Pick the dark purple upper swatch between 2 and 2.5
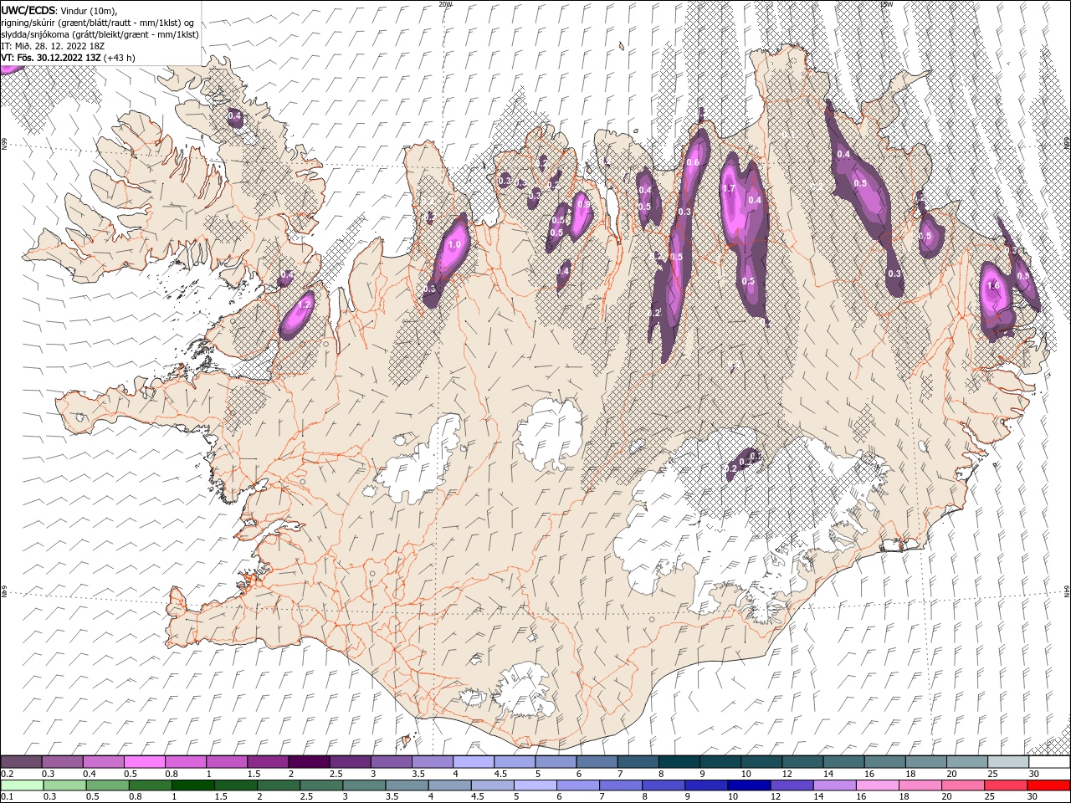This screenshot has width=1071, height=803. click(309, 762)
